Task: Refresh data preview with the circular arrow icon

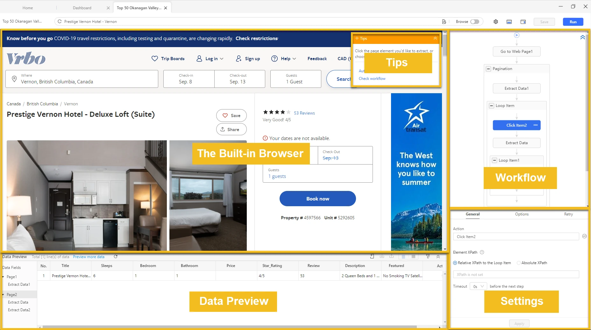Action: 116,256
